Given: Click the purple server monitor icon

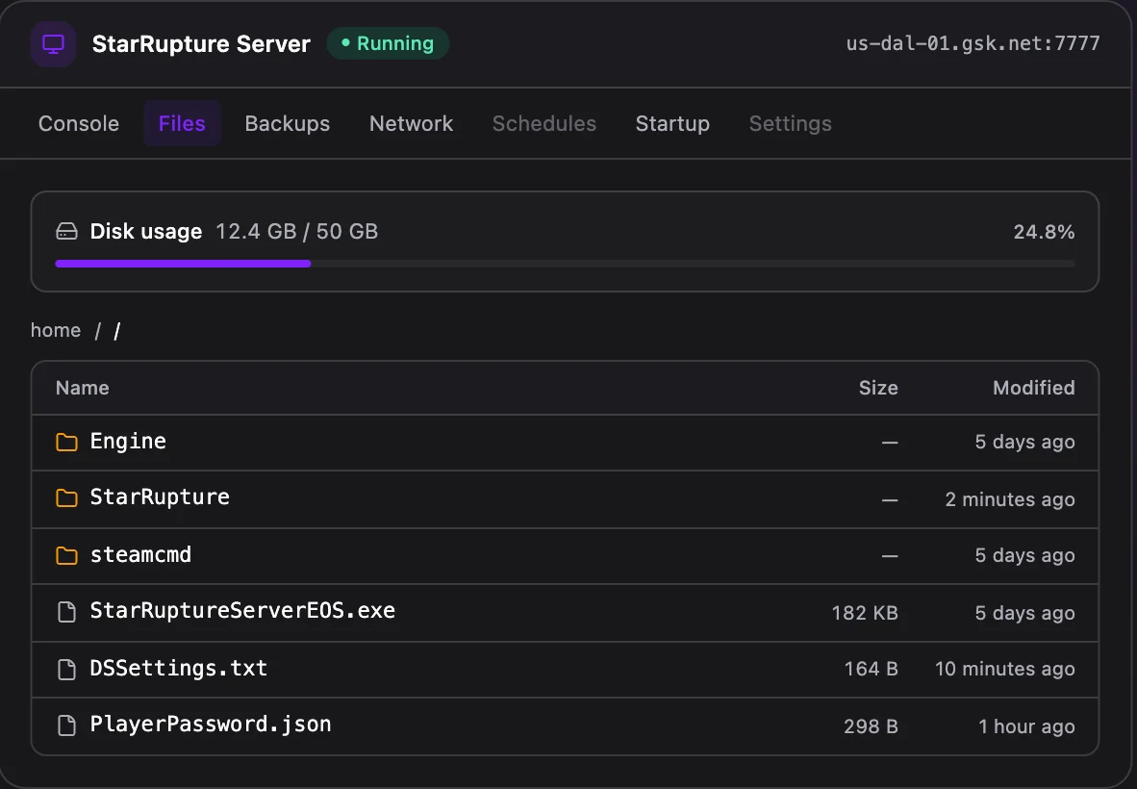Looking at the screenshot, I should (x=53, y=44).
